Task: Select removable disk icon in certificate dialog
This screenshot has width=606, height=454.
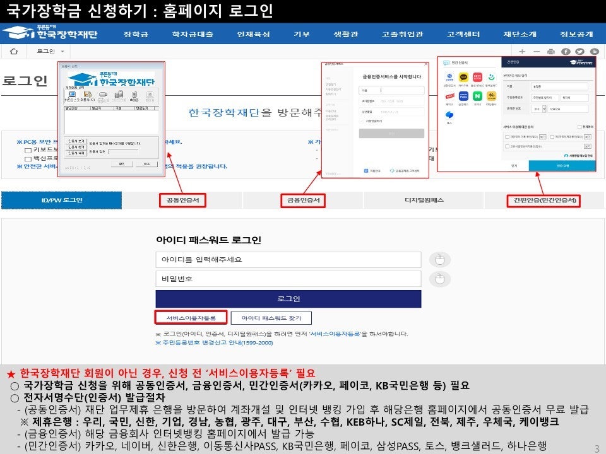Action: (88, 96)
